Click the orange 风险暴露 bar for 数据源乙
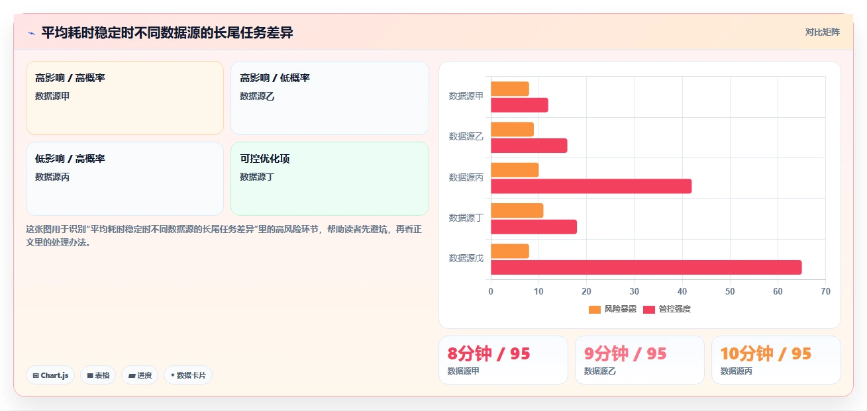Image resolution: width=867 pixels, height=411 pixels. (512, 129)
